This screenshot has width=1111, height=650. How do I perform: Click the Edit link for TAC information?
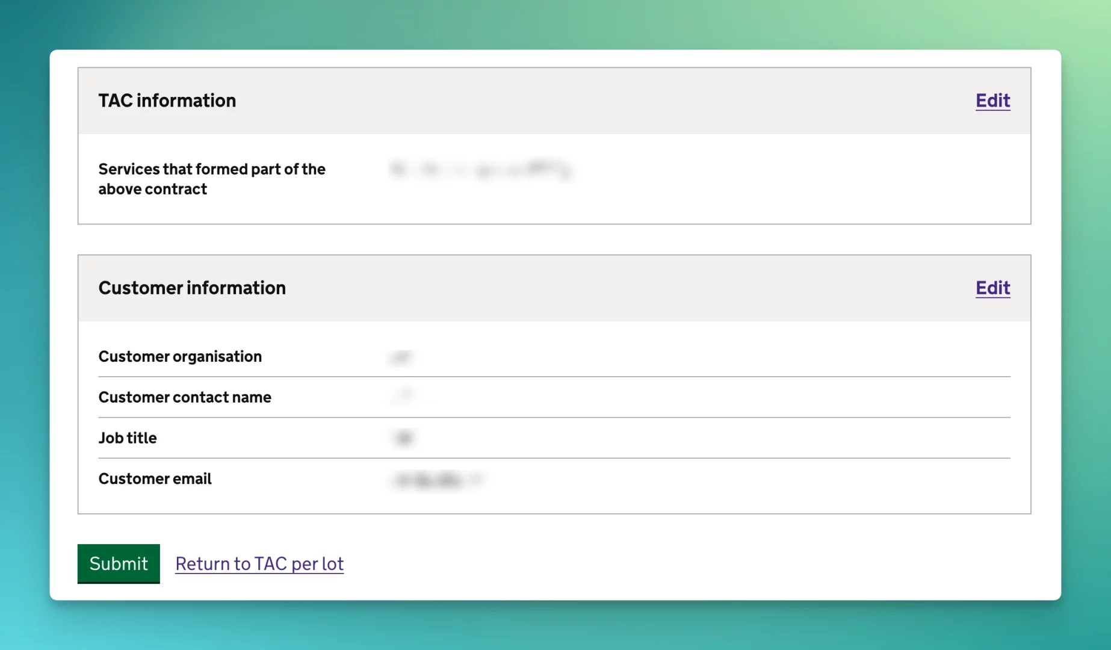(x=992, y=101)
